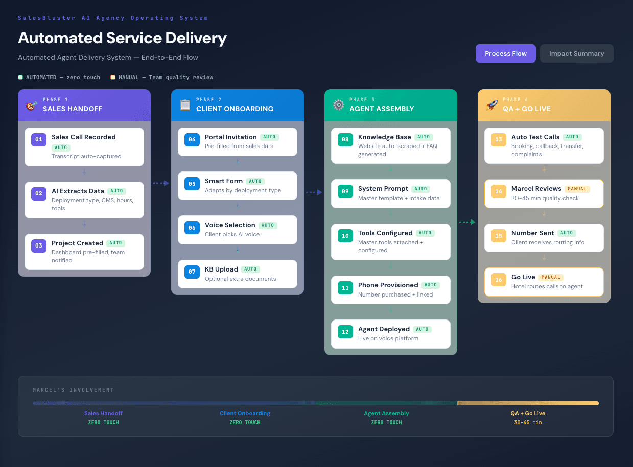The image size is (633, 467).
Task: Toggle the green AUTOMATED legend indicator
Action: [20, 77]
